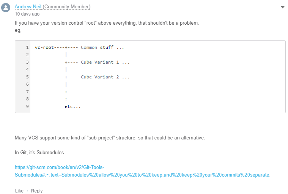Reply to Andrew Neil's comment
The height and width of the screenshot is (194, 288).
point(37,191)
